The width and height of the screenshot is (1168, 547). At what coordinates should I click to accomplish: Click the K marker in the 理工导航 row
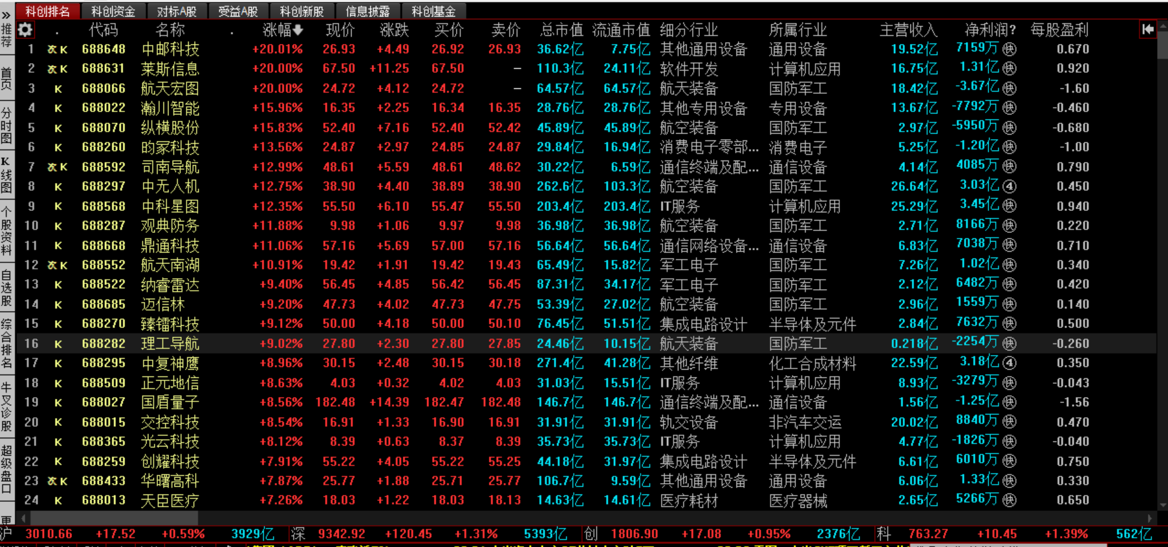point(58,345)
